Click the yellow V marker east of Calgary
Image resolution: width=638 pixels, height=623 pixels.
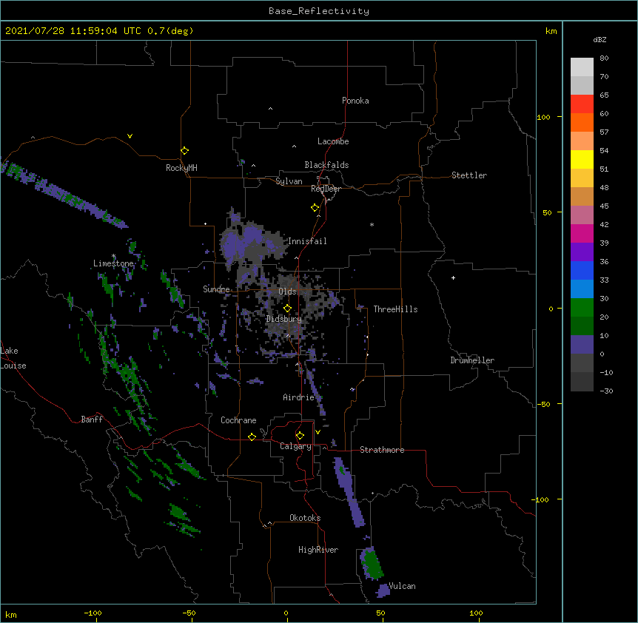tap(318, 432)
